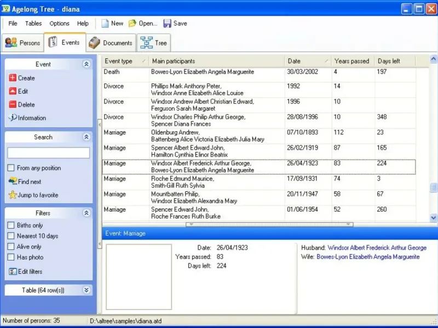The height and width of the screenshot is (328, 438).
Task: Save the tree with the floppy icon
Action: tap(167, 24)
